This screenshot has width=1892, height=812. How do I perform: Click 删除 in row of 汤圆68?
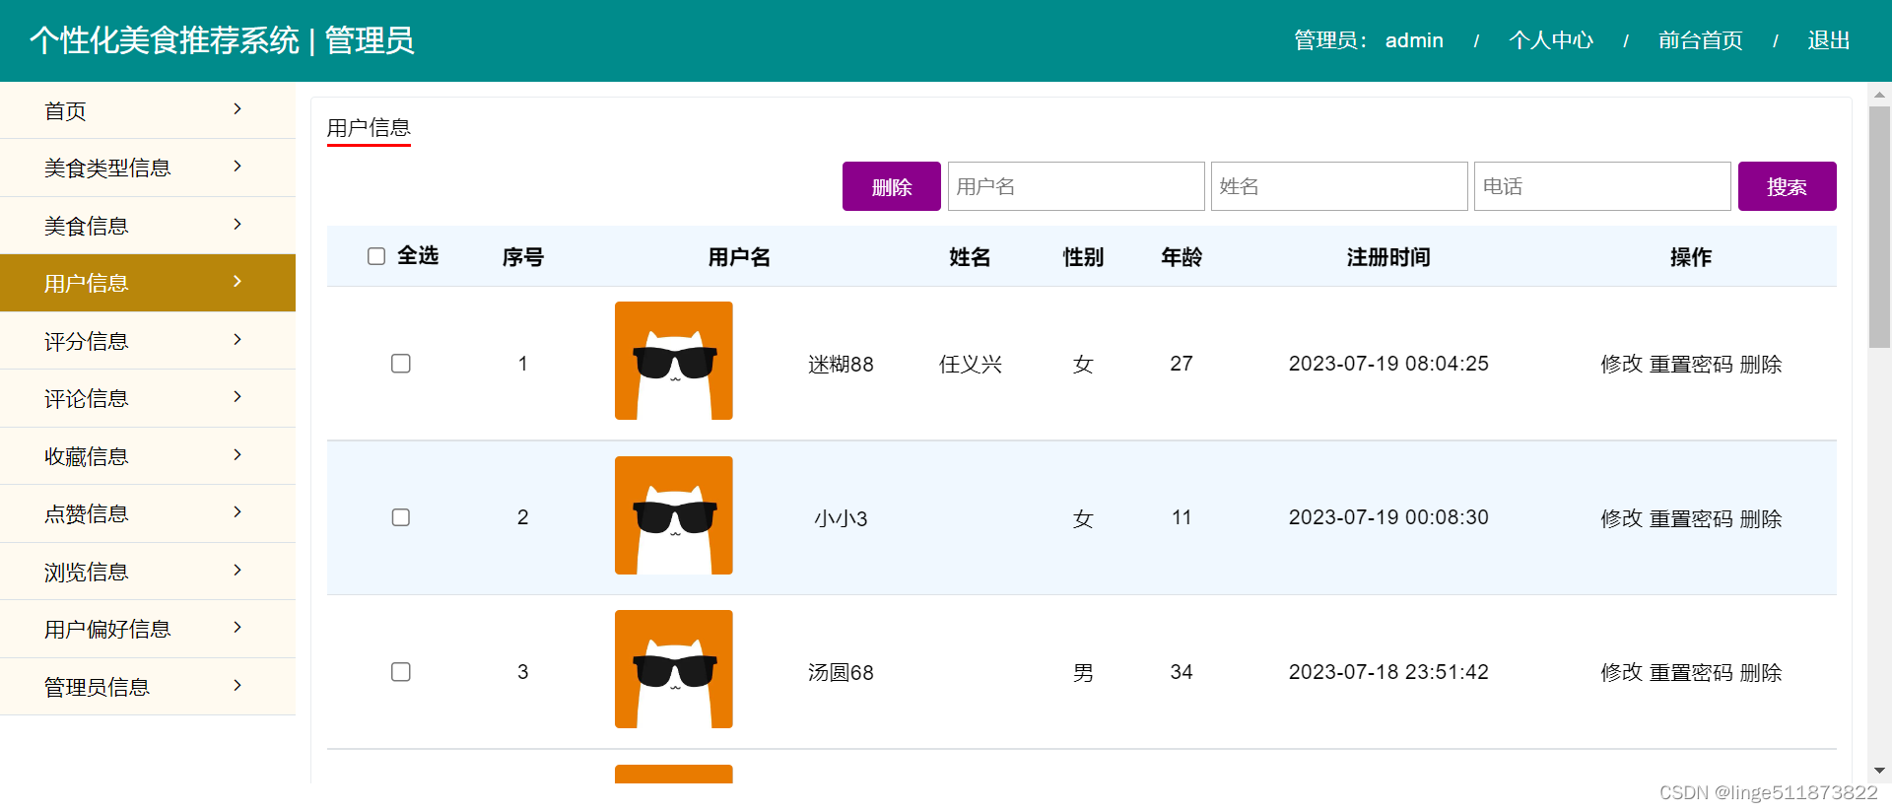coord(1761,672)
